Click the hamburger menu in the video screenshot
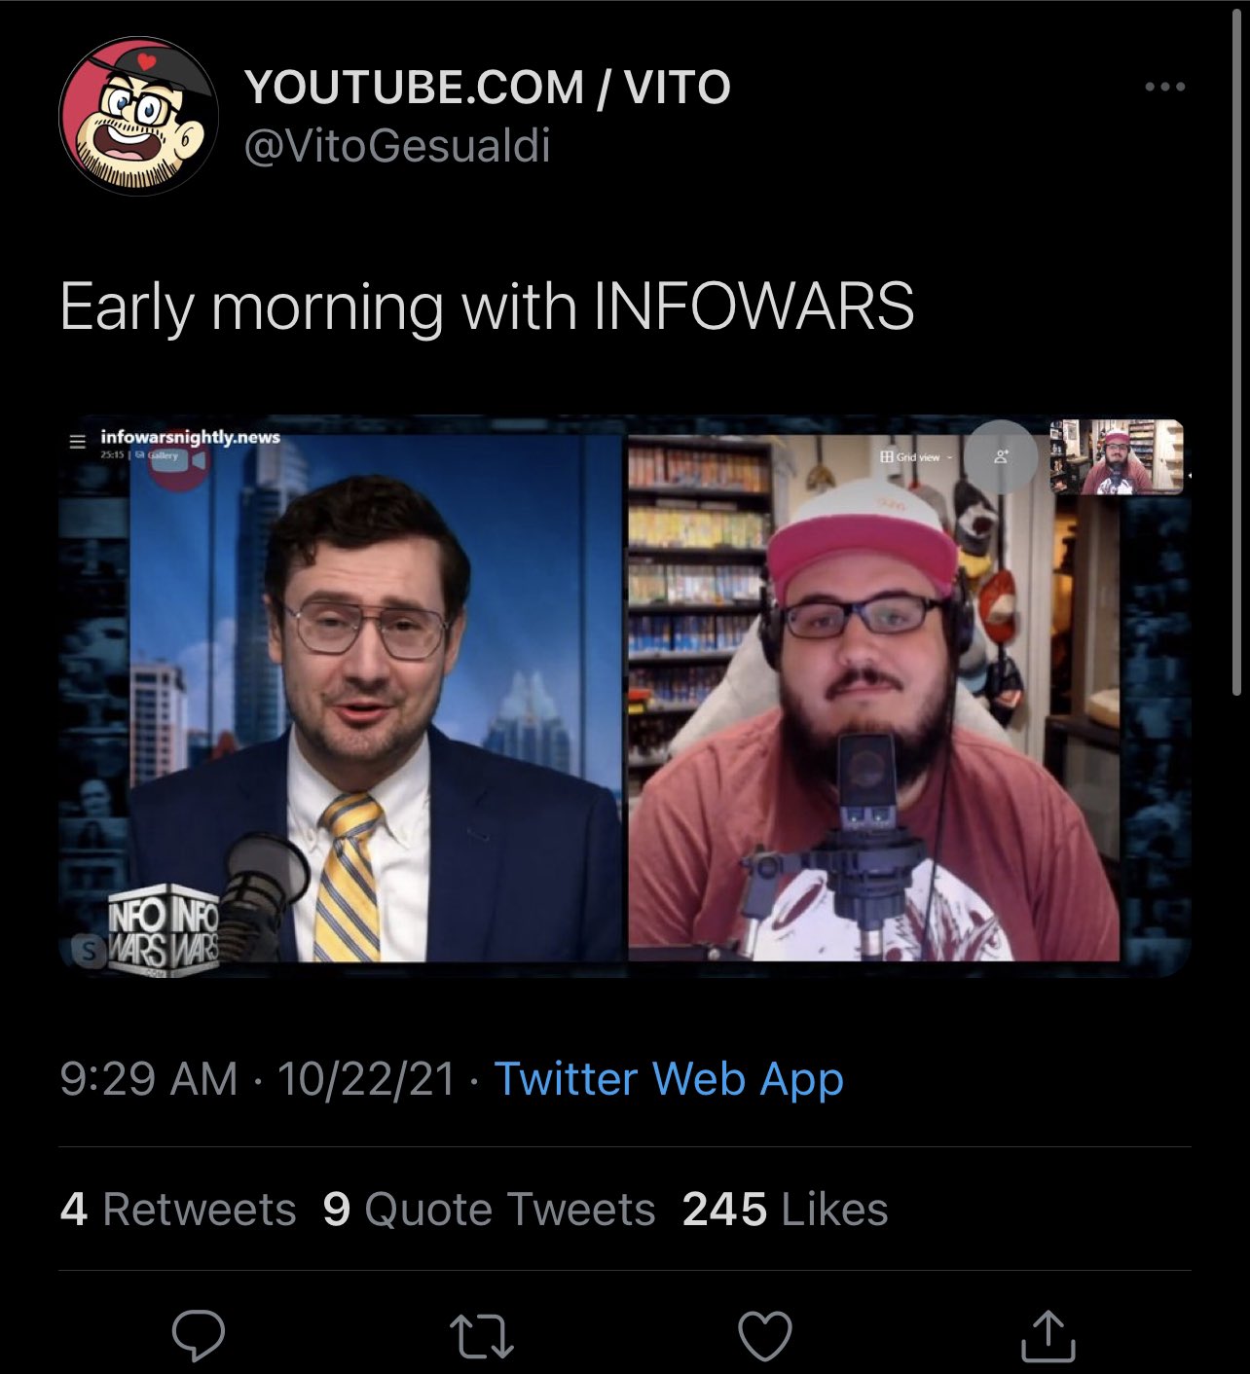1250x1374 pixels. [78, 441]
